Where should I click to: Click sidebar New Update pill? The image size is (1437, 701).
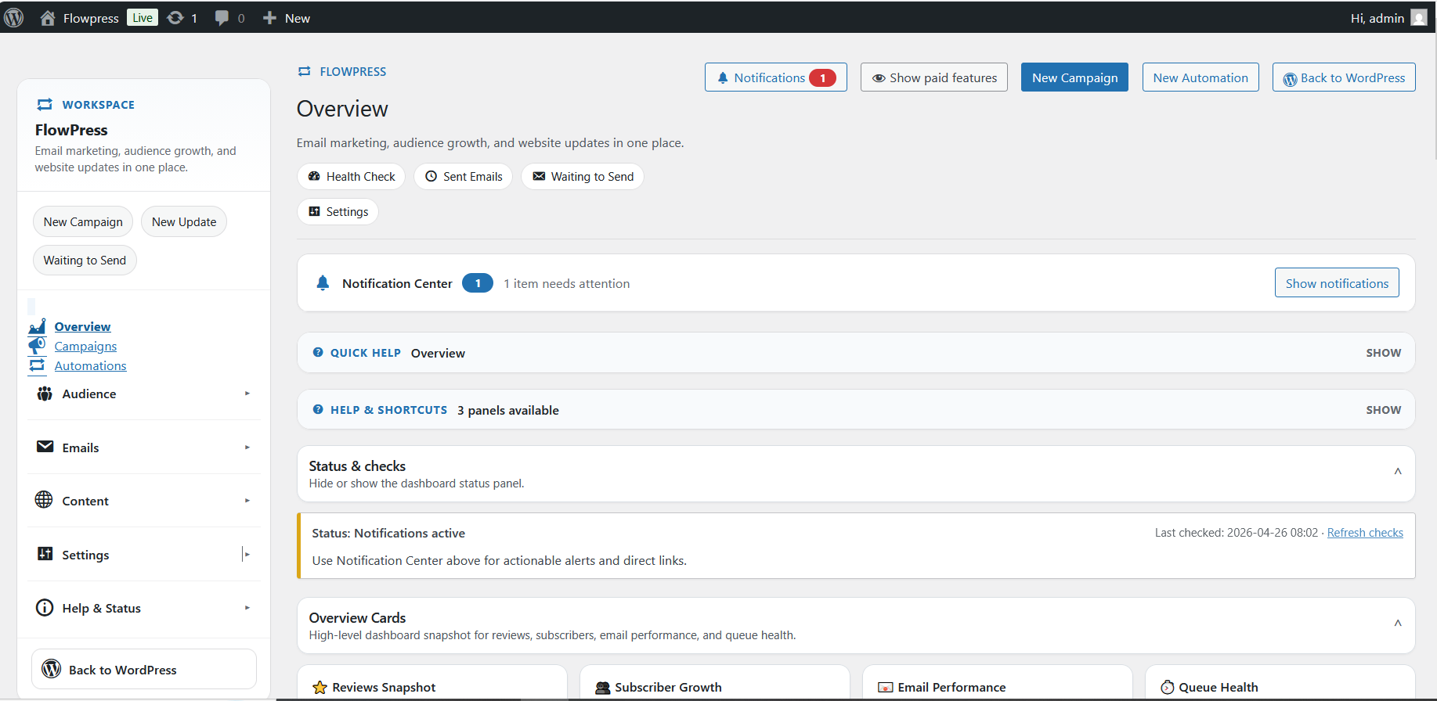click(184, 222)
